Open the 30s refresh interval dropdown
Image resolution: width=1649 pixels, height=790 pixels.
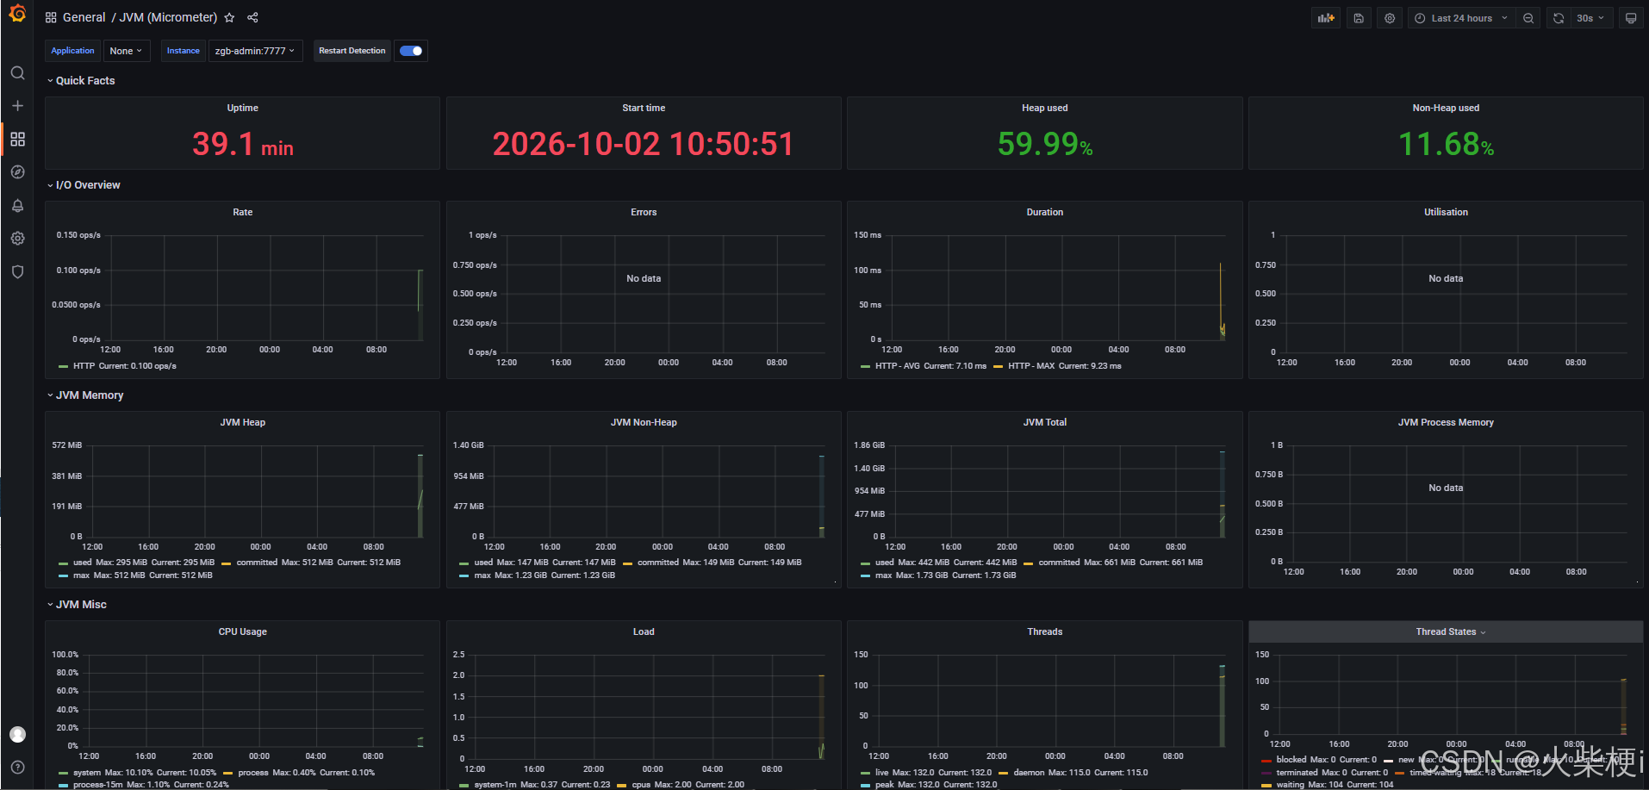coord(1590,18)
